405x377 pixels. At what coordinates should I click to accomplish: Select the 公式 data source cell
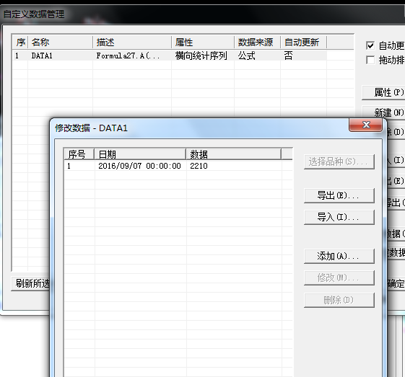(246, 56)
